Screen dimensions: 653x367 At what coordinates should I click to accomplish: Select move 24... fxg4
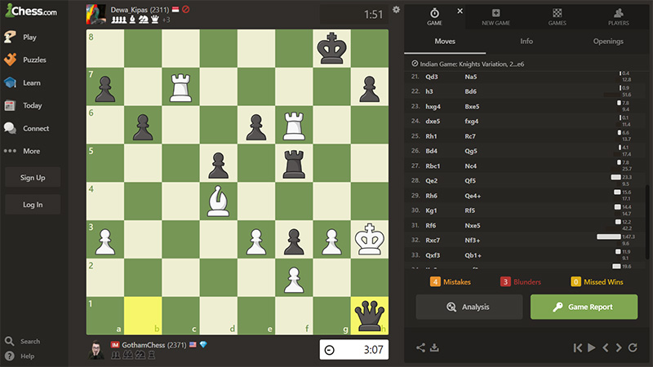click(472, 121)
